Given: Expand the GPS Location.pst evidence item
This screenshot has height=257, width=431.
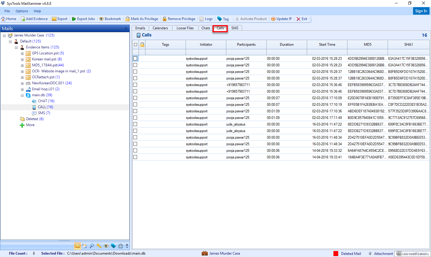Looking at the screenshot, I should click(x=22, y=53).
